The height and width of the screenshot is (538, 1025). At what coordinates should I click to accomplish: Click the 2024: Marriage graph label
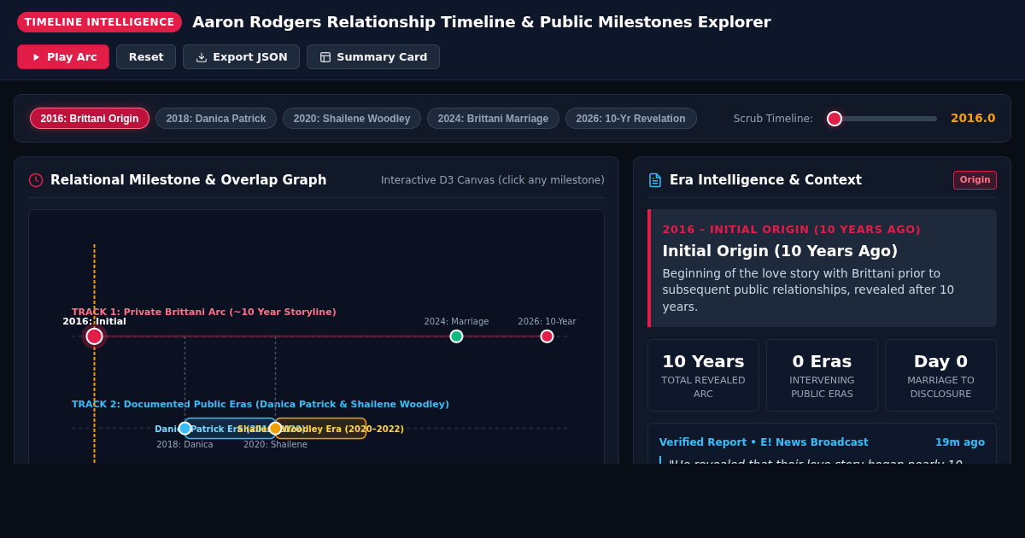[457, 322]
